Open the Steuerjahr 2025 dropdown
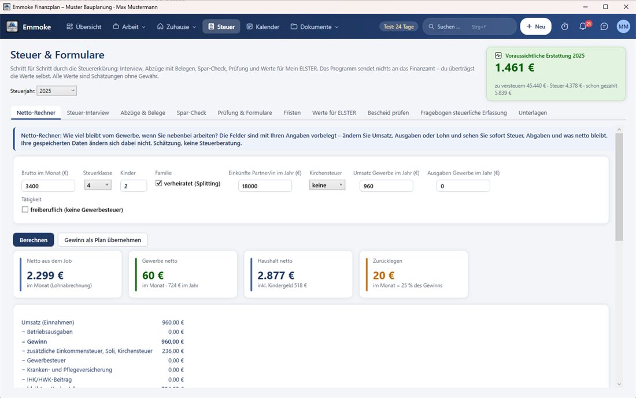 (x=57, y=91)
